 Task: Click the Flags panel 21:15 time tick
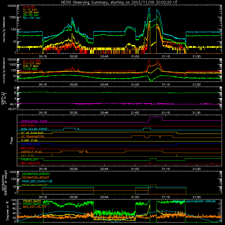(x=166, y=169)
